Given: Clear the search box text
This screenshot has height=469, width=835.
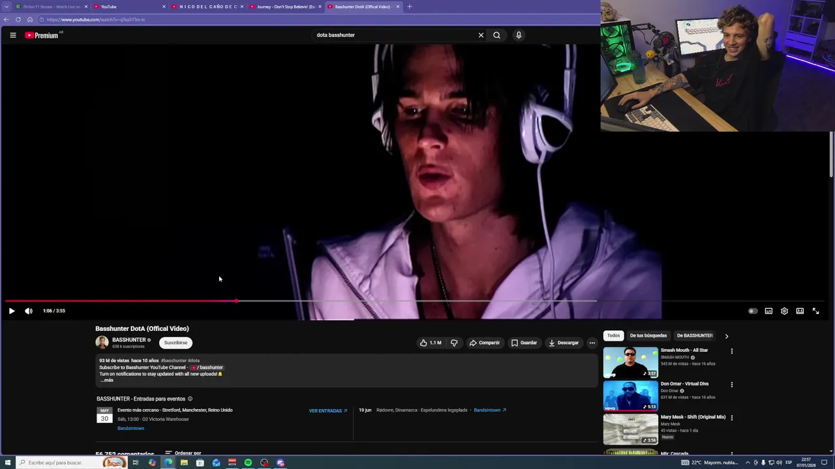Looking at the screenshot, I should pos(481,35).
